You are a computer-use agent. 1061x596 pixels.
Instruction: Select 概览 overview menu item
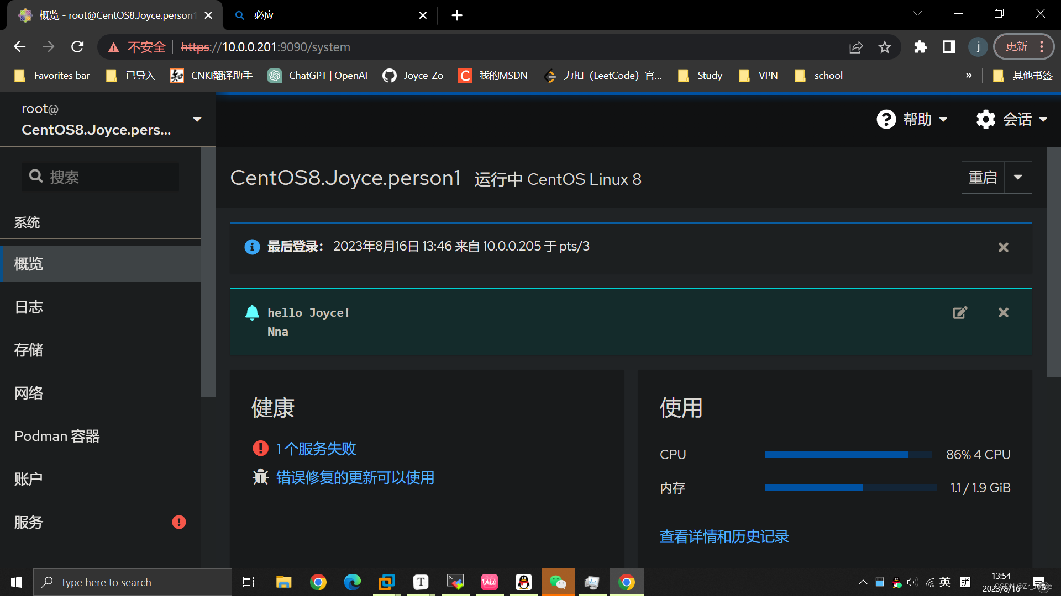click(x=28, y=263)
